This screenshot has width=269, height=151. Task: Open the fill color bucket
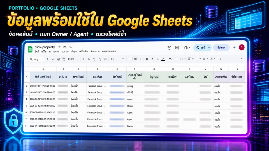(170, 59)
